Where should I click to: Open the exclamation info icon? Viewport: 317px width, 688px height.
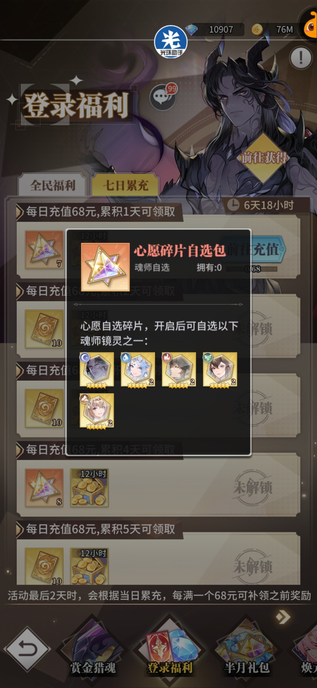(301, 58)
